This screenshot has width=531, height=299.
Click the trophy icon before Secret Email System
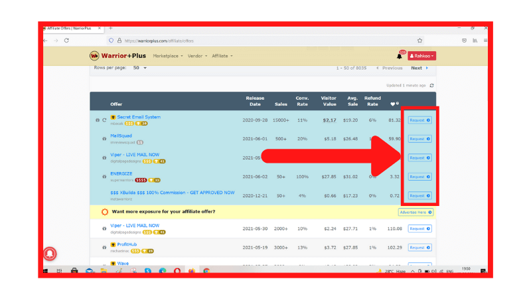point(113,117)
